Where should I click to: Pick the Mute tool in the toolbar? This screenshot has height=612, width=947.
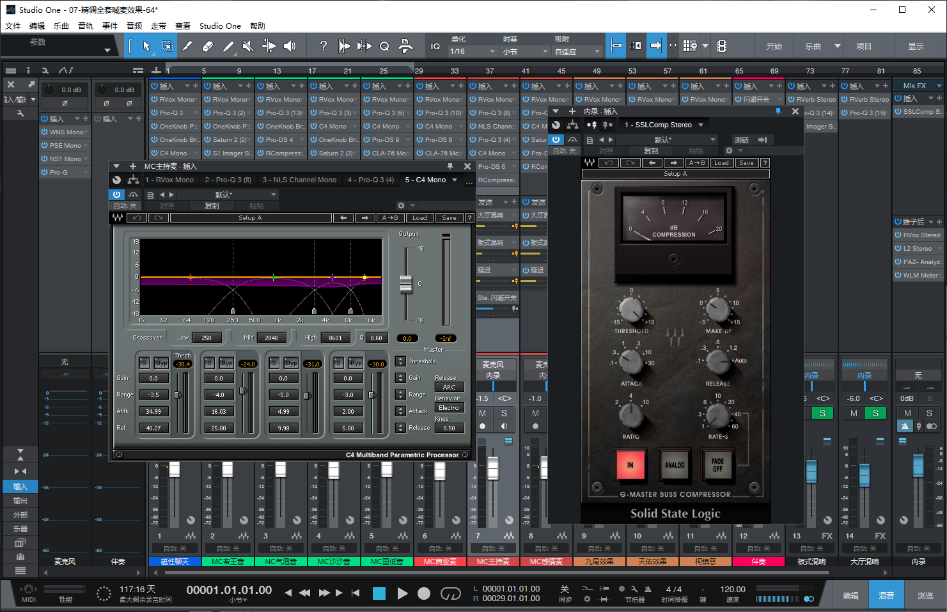(248, 46)
